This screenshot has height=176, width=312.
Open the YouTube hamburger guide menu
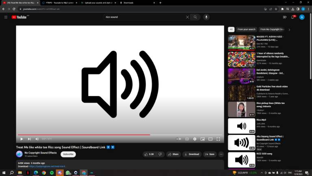pyautogui.click(x=6, y=17)
